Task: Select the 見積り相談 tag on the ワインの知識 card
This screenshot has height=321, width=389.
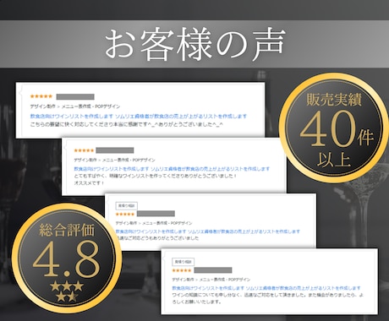Action: [184, 262]
